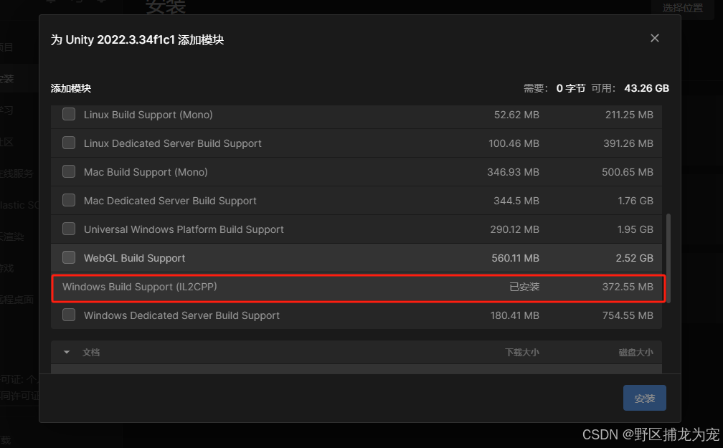Click Windows Dedicated Server Build Support label
Screen dimensions: 723x448
pyautogui.click(x=181, y=315)
